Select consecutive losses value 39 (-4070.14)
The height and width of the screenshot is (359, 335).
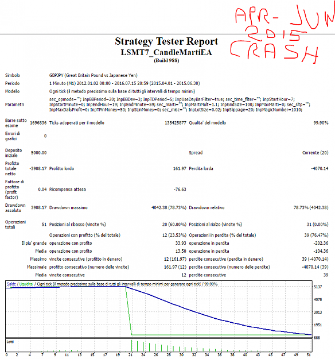tap(315, 259)
